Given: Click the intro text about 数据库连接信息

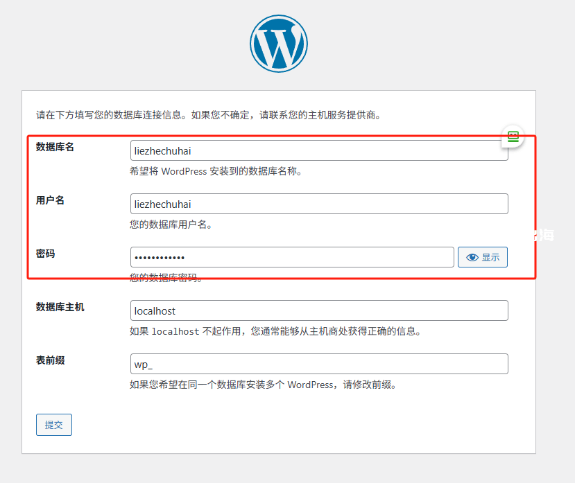Looking at the screenshot, I should tap(209, 114).
